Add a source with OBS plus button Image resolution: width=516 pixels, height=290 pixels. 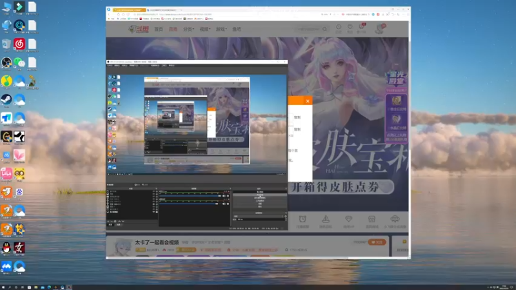pos(108,222)
